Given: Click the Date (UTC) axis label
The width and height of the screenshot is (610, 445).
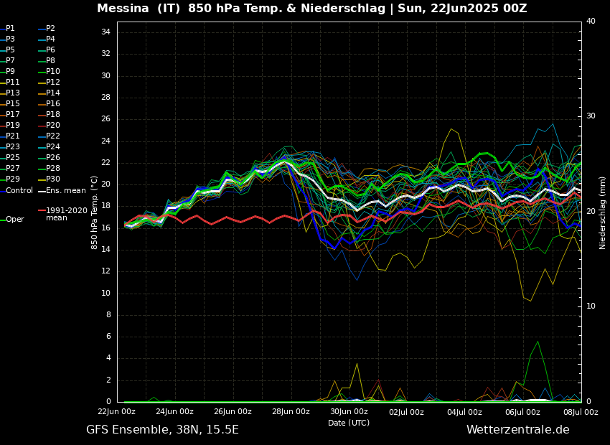Looking at the screenshot, I should coord(349,423).
